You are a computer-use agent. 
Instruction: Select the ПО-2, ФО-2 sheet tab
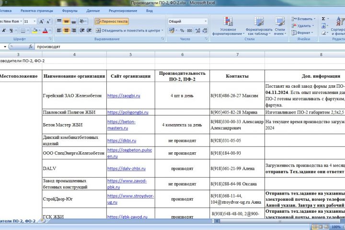(18, 221)
